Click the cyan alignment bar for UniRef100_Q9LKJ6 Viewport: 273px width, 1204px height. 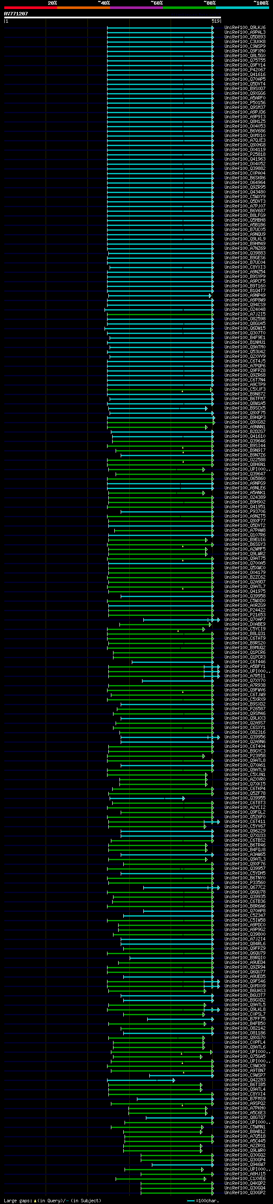click(x=160, y=28)
